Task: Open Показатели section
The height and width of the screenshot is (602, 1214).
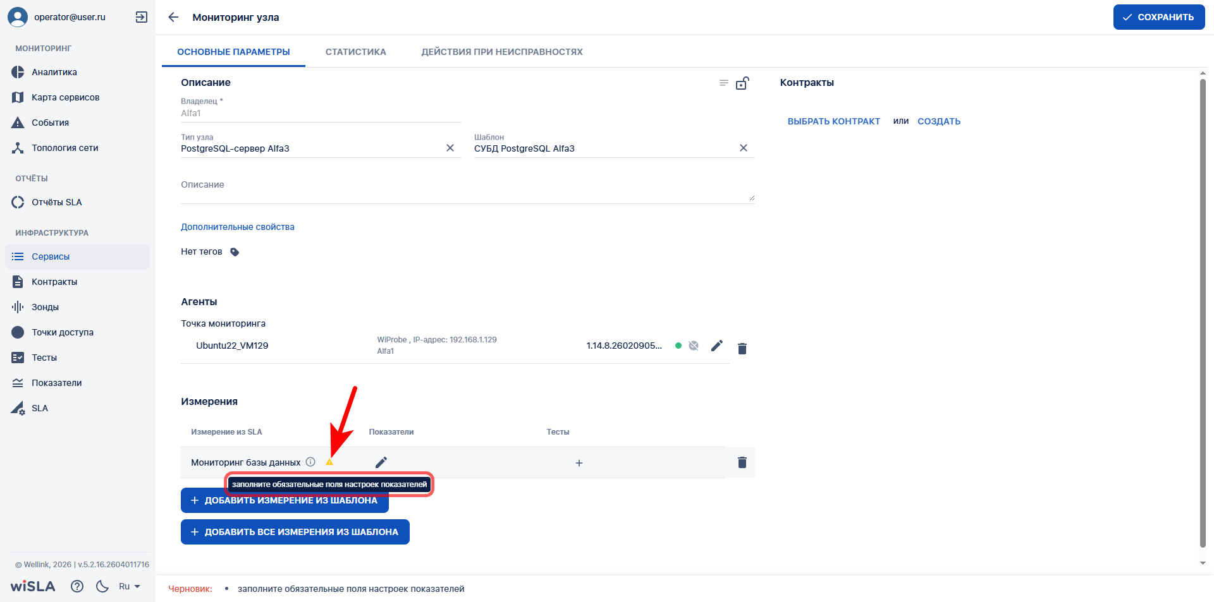Action: (x=78, y=383)
